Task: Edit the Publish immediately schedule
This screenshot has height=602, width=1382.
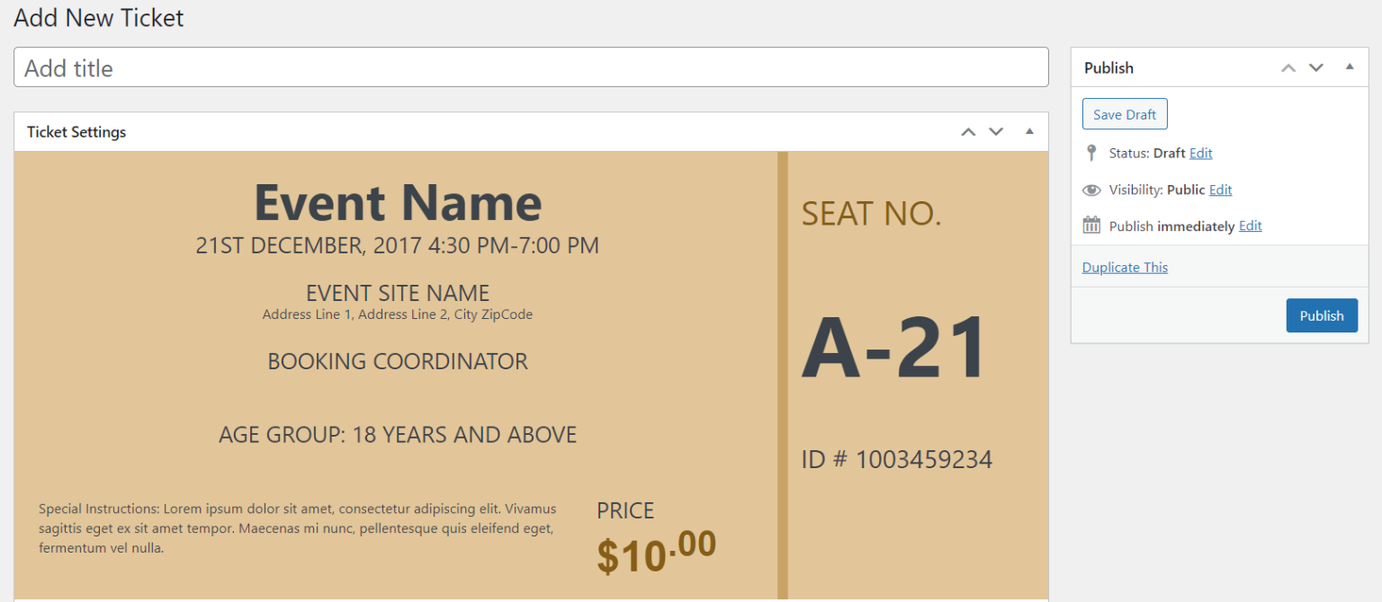Action: pyautogui.click(x=1250, y=226)
